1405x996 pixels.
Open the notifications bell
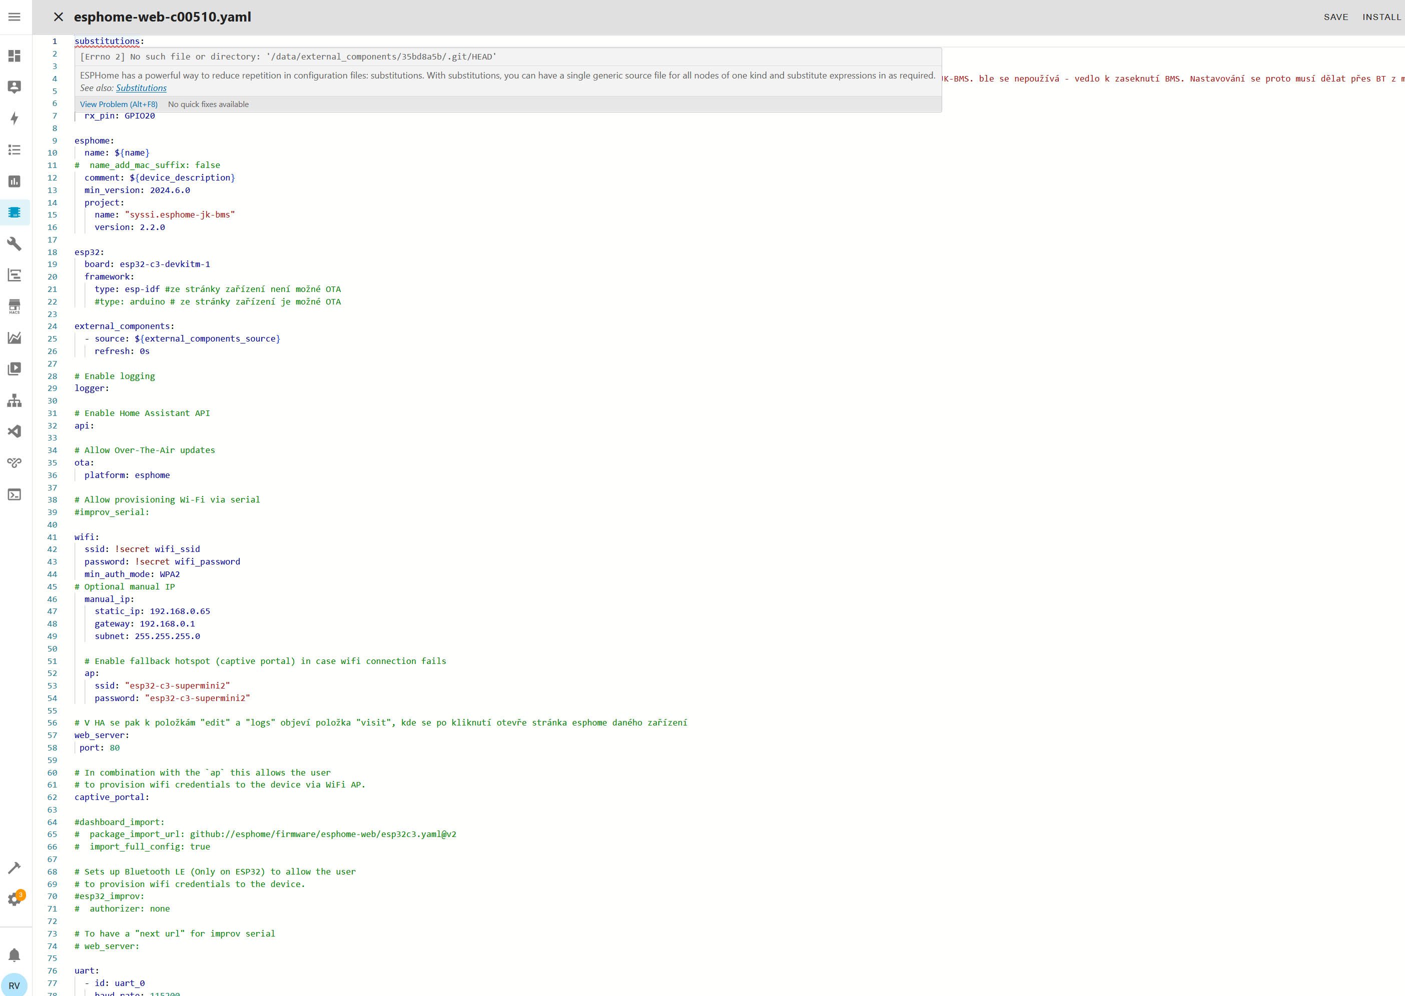click(14, 954)
